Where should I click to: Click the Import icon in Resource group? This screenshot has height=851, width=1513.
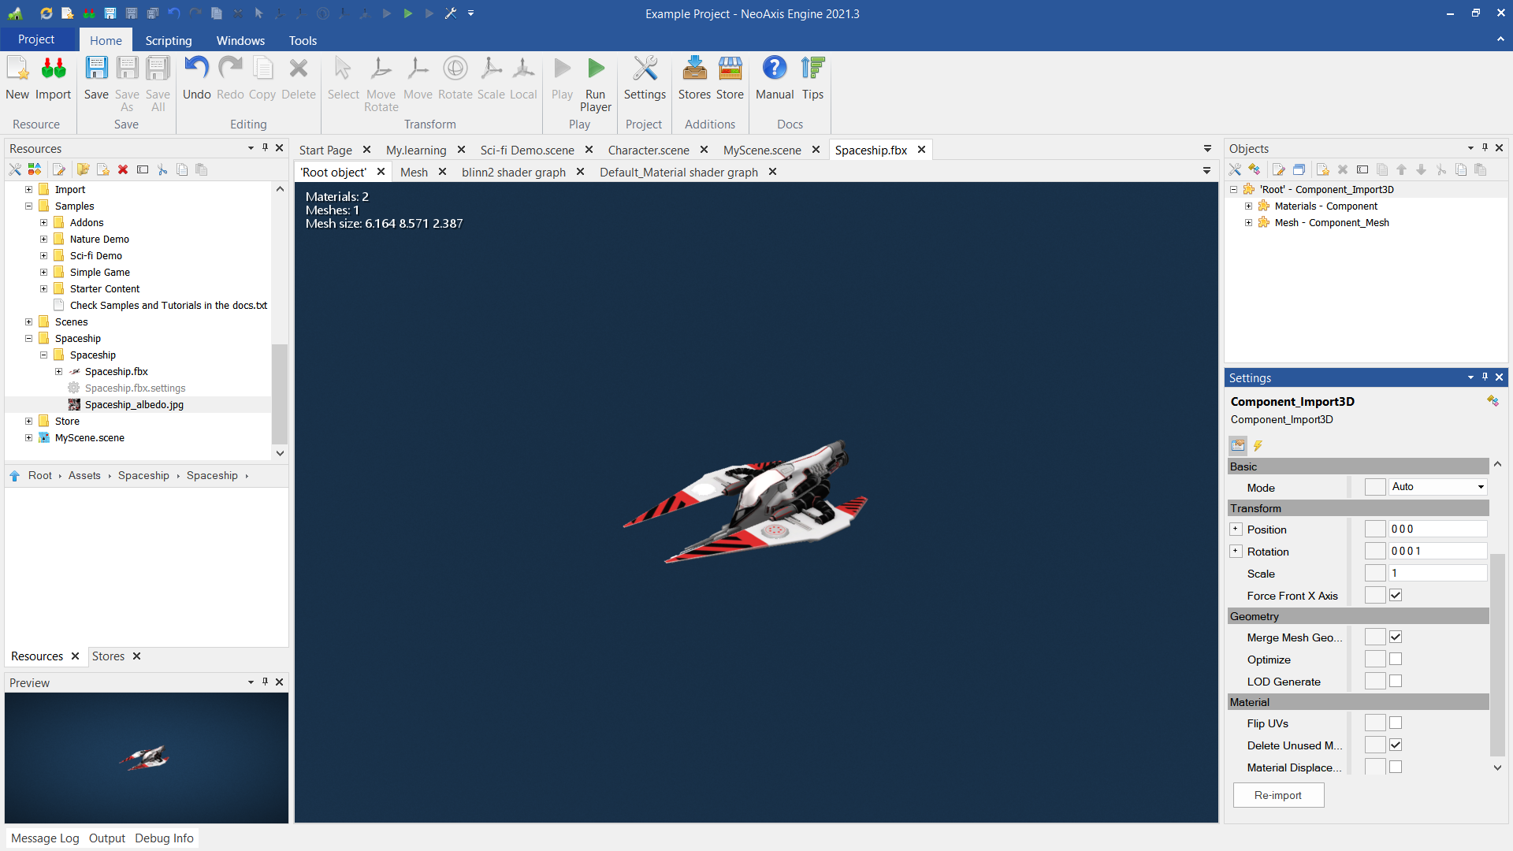click(x=53, y=79)
